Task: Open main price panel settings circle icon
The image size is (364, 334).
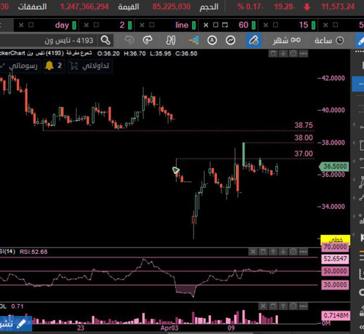Action: [x=293, y=53]
